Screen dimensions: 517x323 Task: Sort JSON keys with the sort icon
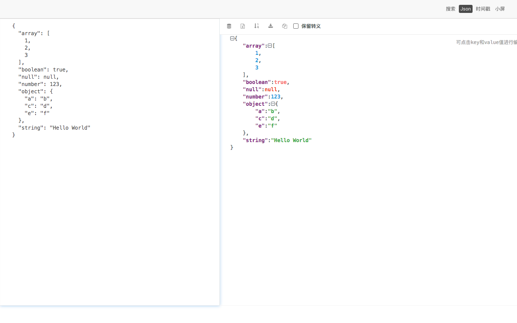tap(256, 26)
